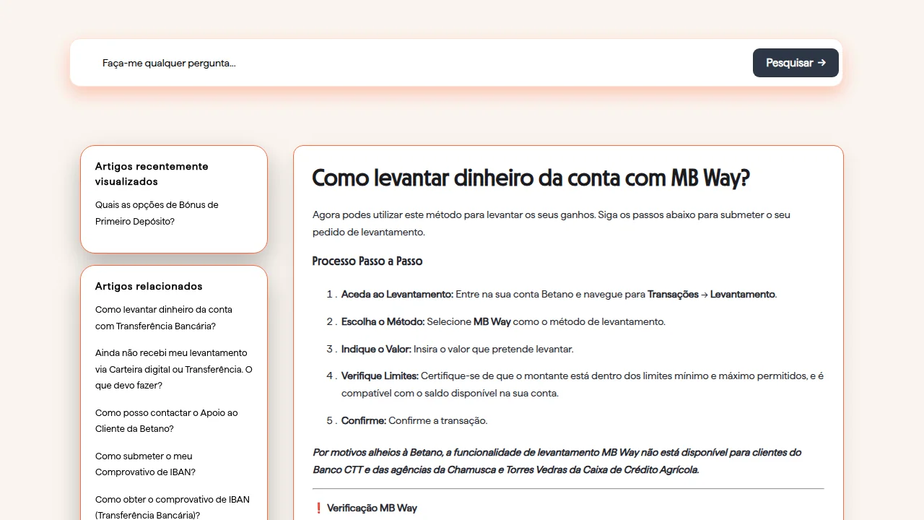Open 'Como levantar dinheiro da conta com Transferência Bancária?' link
The height and width of the screenshot is (520, 924).
pyautogui.click(x=164, y=318)
